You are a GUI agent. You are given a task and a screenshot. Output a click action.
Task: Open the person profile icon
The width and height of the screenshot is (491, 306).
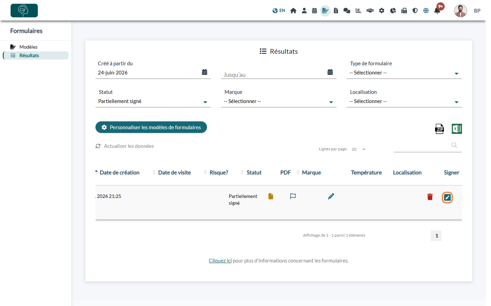click(x=304, y=11)
